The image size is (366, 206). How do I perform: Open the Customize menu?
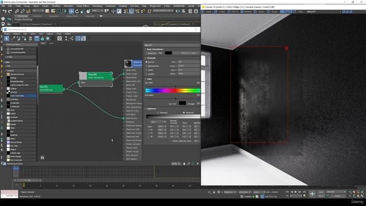pos(110,6)
